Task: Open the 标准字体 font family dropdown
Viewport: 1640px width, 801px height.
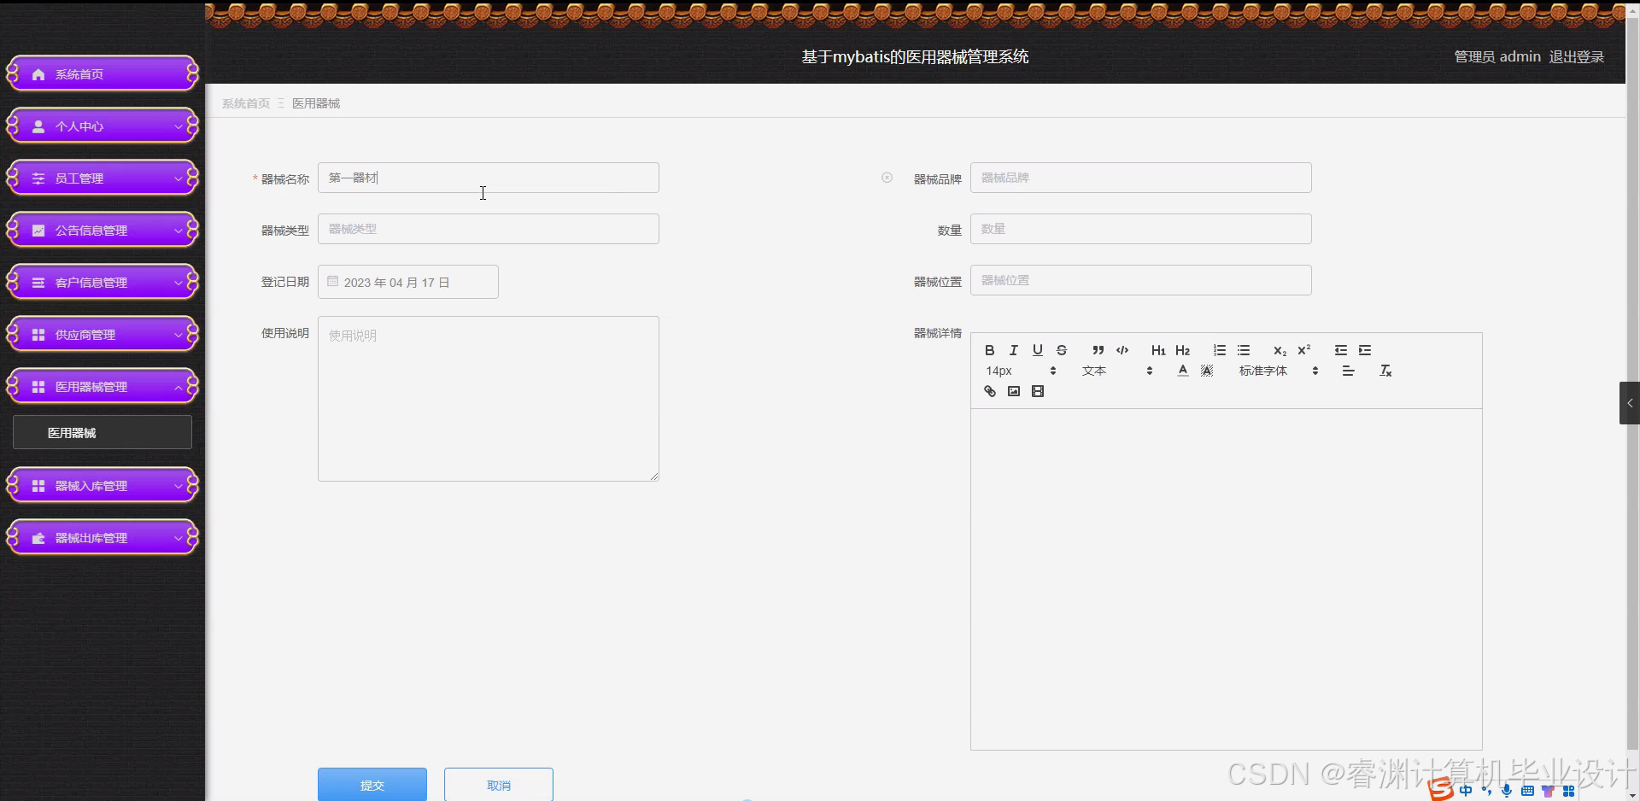Action: click(x=1273, y=371)
